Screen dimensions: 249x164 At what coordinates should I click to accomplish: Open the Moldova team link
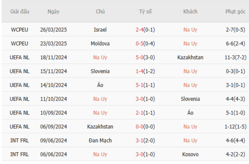click(100, 43)
